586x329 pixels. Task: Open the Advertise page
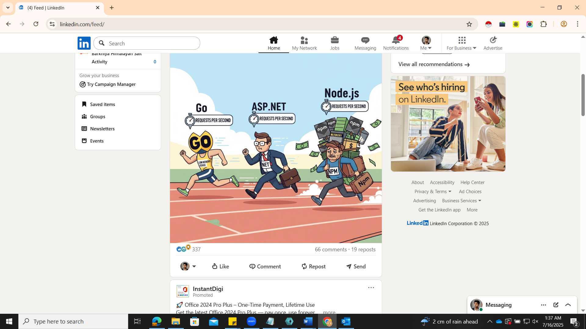[493, 43]
